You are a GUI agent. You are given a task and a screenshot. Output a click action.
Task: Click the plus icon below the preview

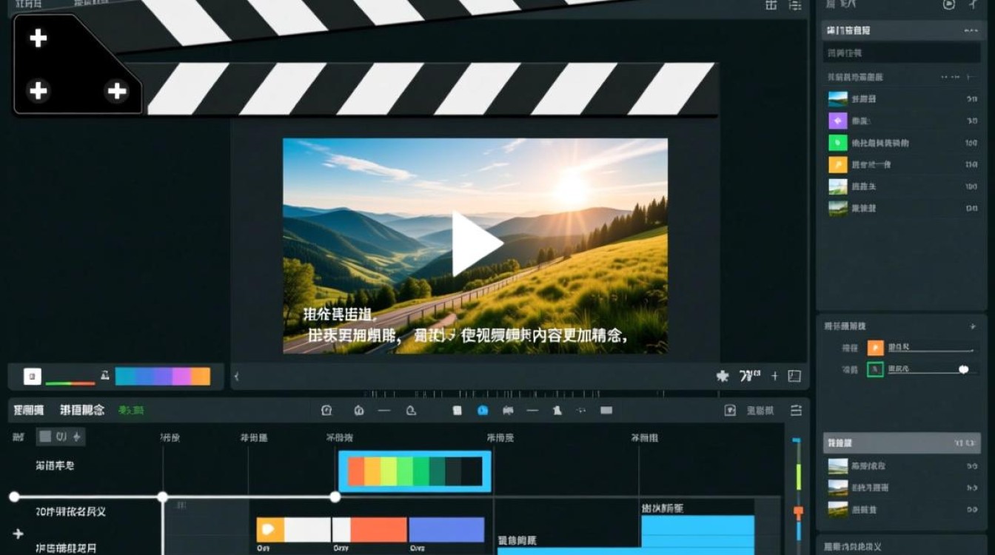click(774, 376)
